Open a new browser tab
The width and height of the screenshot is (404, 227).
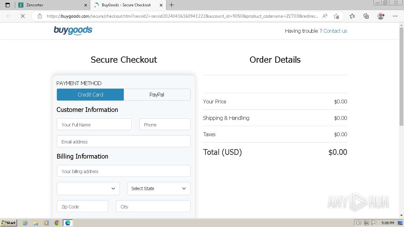[171, 5]
